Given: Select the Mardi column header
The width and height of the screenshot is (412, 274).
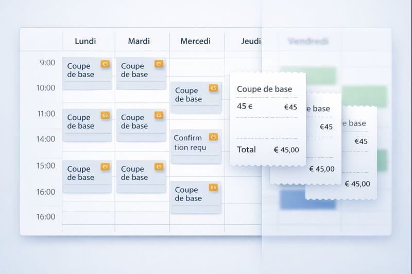Looking at the screenshot, I should tap(139, 41).
